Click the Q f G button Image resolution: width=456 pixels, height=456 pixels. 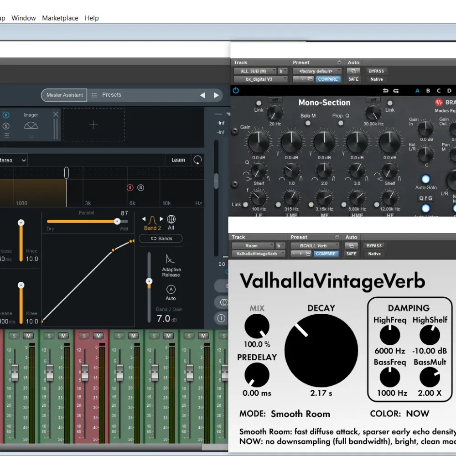[x=425, y=198]
